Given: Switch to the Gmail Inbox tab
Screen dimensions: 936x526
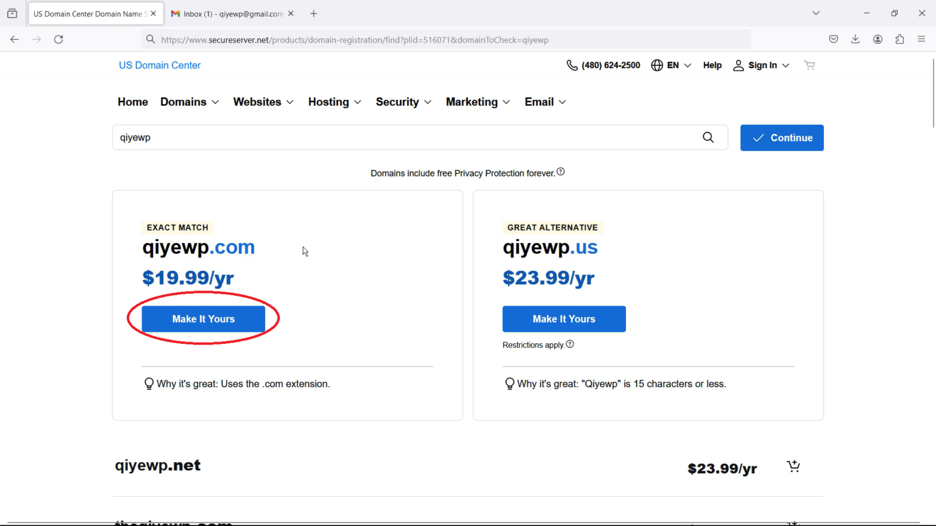Looking at the screenshot, I should click(229, 13).
